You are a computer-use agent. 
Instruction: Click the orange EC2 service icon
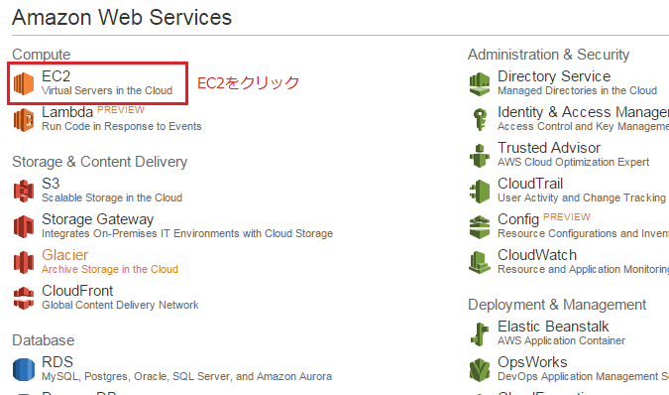[x=24, y=83]
